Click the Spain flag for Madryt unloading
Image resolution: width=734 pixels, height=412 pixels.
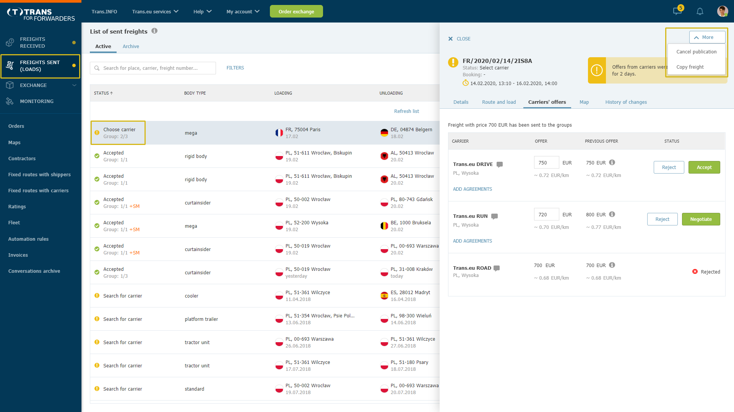click(384, 296)
